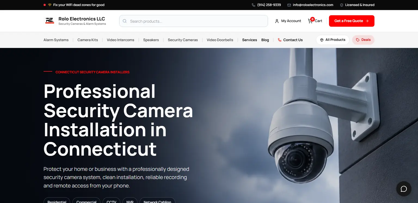Screen dimensions: 418x203
Task: Click the phone icon next to (914) 258-9339
Action: 254,5
